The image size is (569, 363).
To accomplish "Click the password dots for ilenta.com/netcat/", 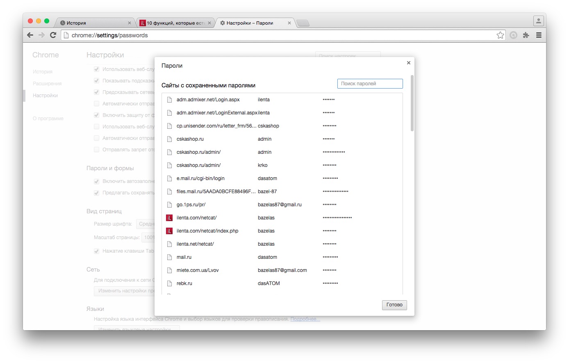I will [x=337, y=218].
